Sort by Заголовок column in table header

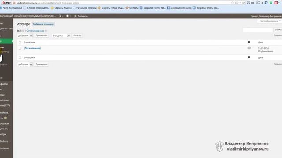(30, 43)
